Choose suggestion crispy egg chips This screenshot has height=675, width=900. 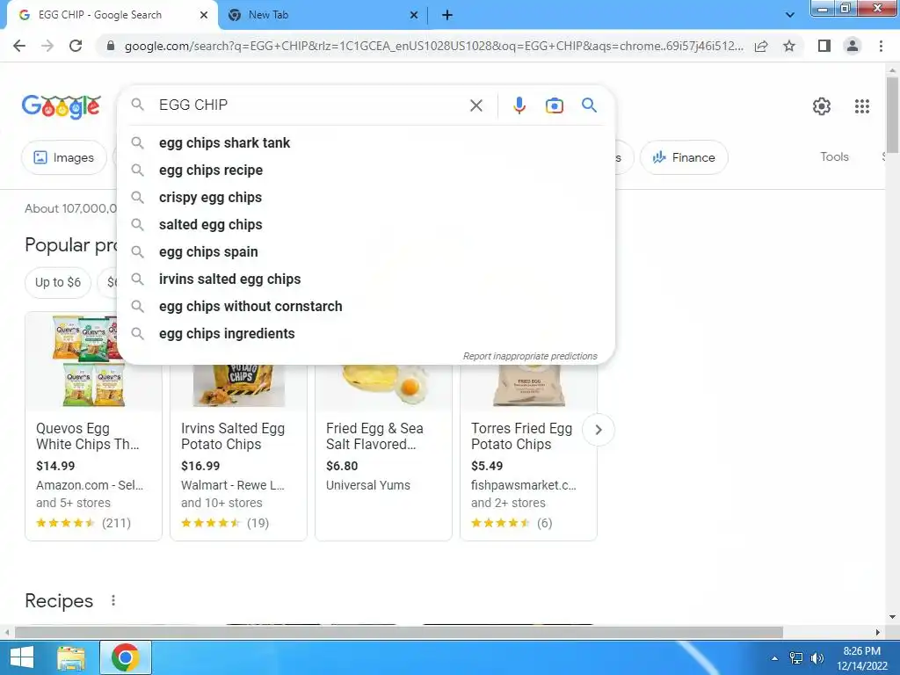tap(366, 198)
